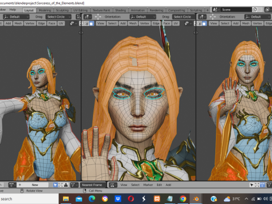Open the Compositing workspace tab

pos(177,10)
